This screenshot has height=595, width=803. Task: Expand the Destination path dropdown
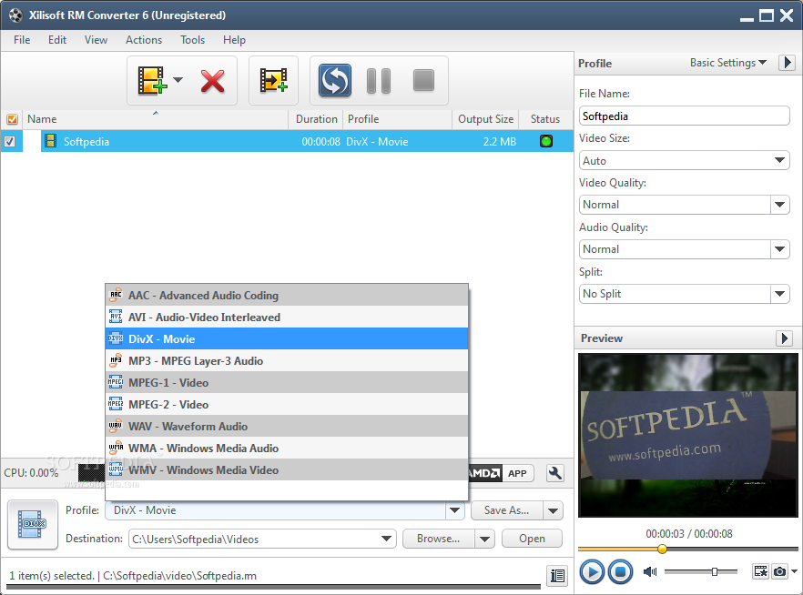(x=387, y=539)
